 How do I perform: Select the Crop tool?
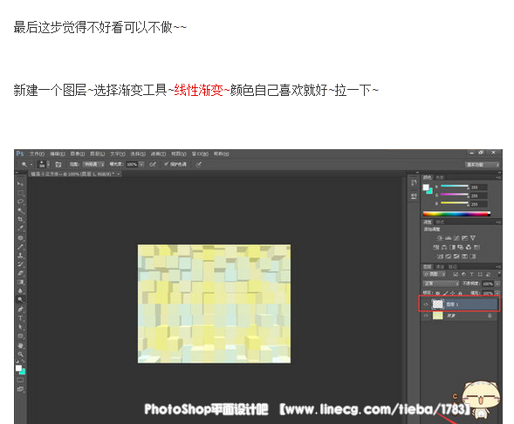(20, 219)
